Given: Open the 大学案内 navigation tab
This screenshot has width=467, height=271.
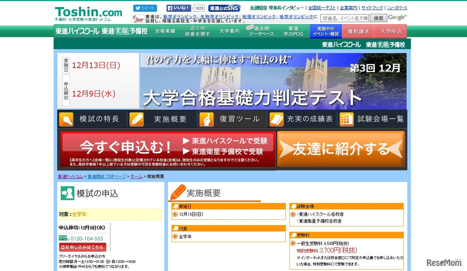Looking at the screenshot, I should 229,32.
